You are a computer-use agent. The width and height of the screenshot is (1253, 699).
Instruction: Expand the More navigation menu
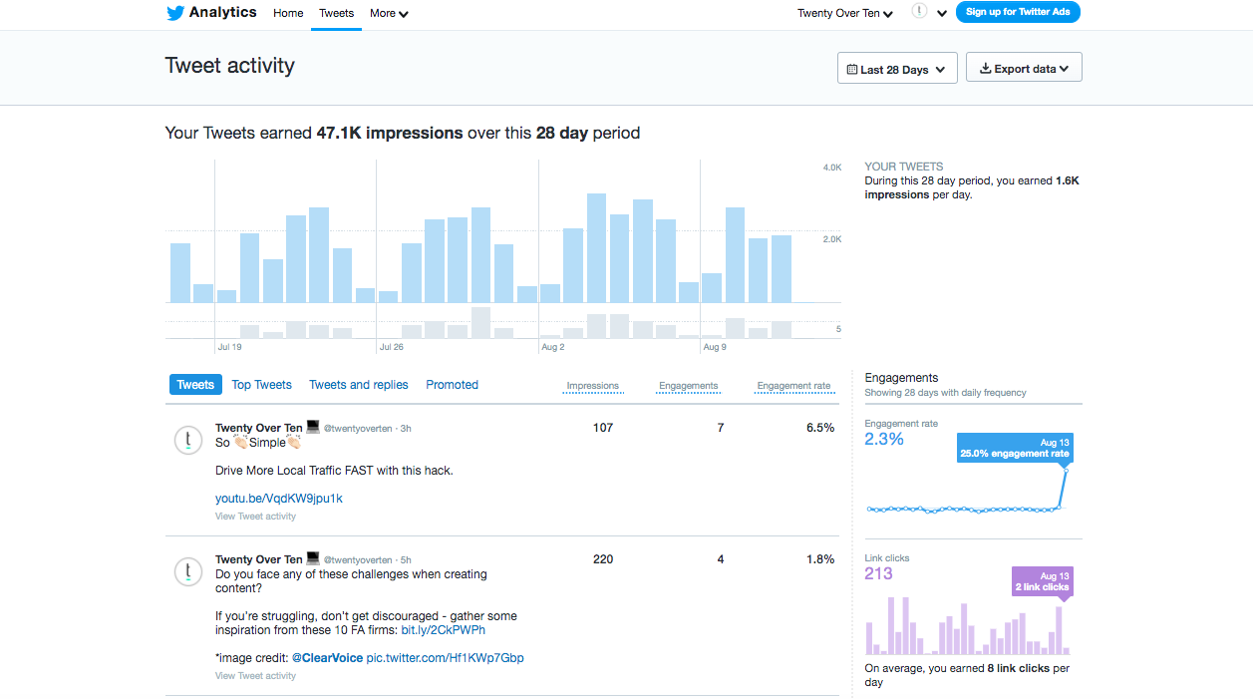(x=388, y=13)
